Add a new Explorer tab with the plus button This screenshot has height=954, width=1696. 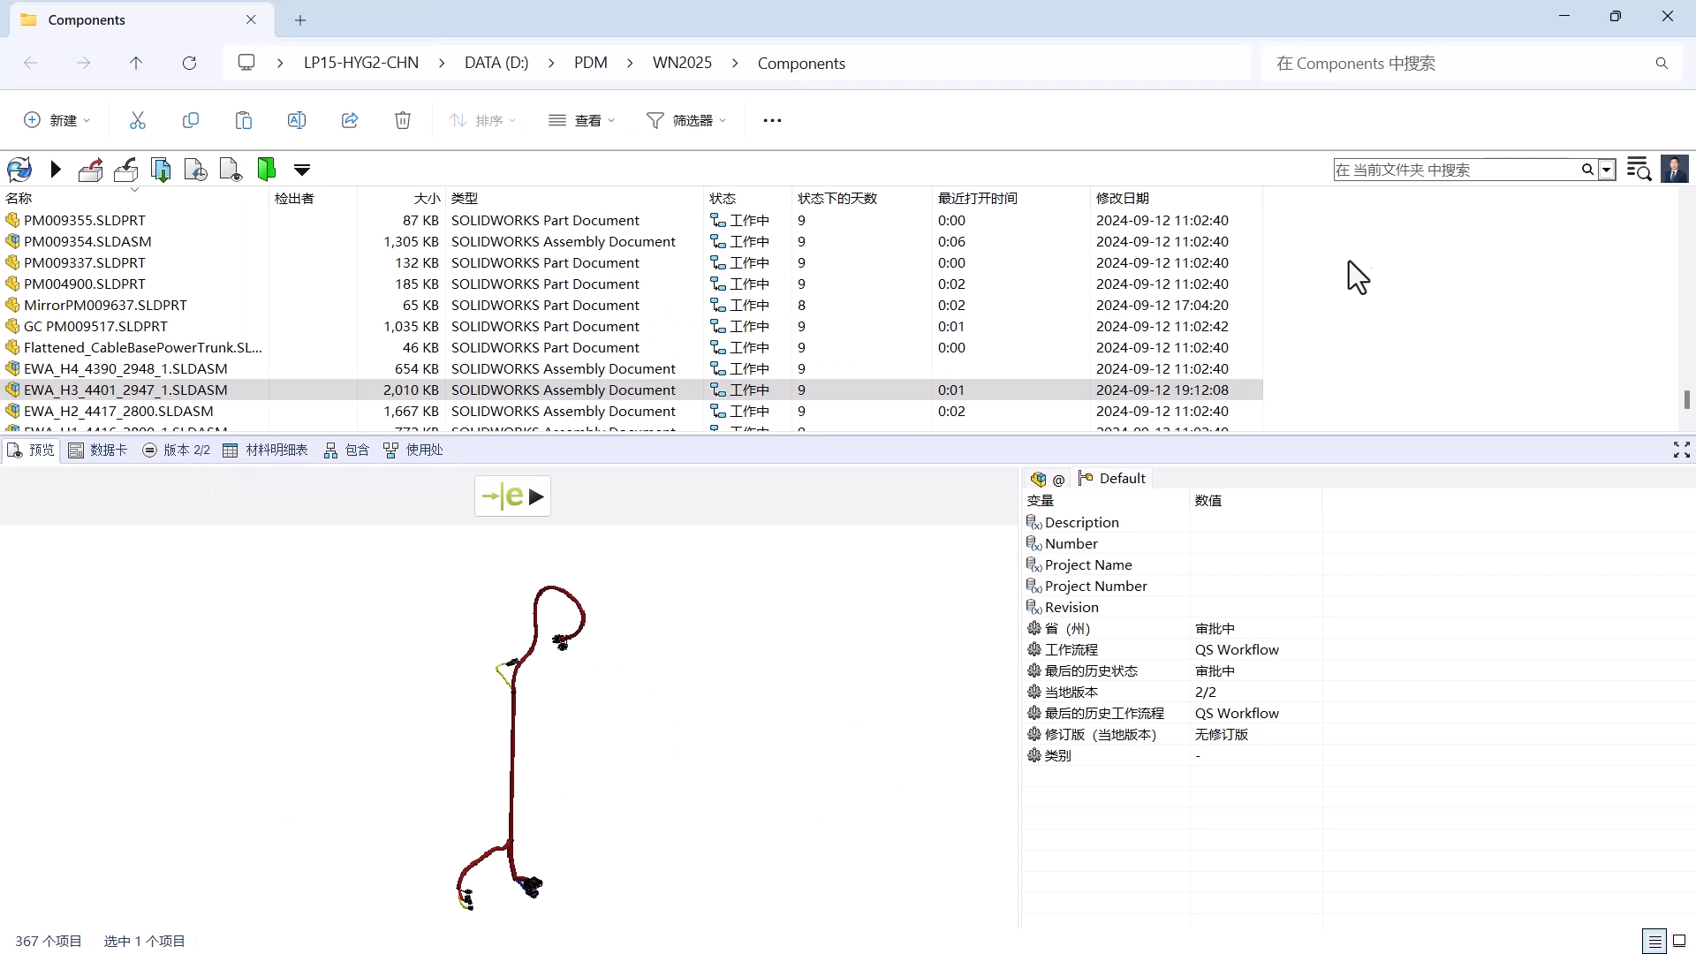click(300, 19)
